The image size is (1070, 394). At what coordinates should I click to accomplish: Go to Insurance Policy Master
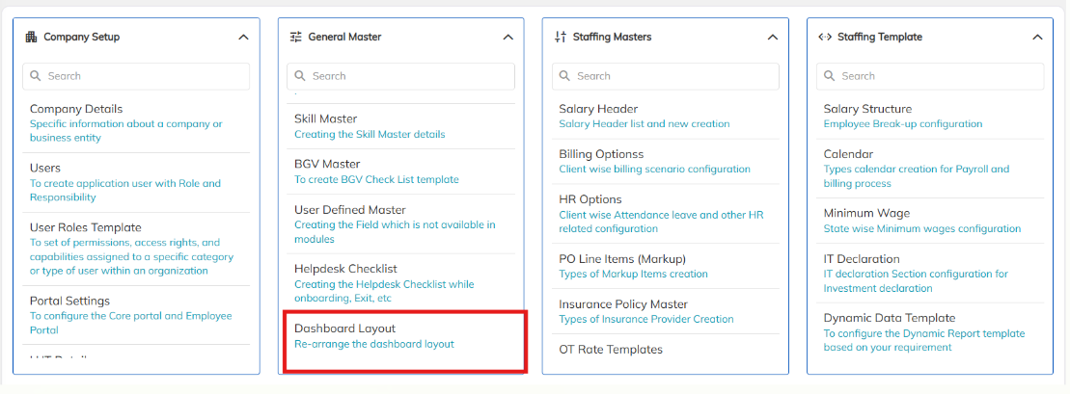(666, 311)
